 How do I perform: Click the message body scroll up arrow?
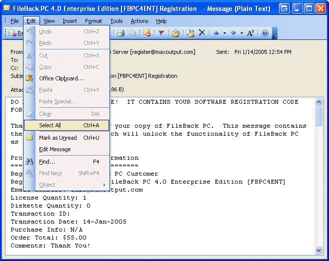coord(318,102)
